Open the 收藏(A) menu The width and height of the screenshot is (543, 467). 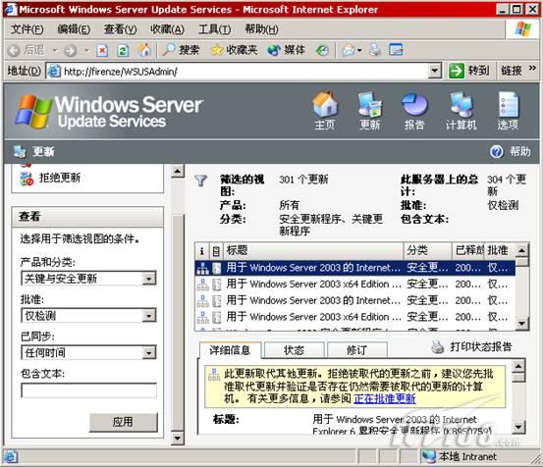pos(167,29)
